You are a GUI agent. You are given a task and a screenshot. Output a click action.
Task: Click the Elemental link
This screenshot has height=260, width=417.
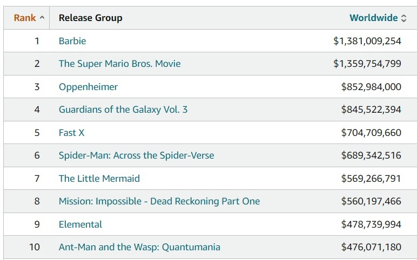point(80,224)
